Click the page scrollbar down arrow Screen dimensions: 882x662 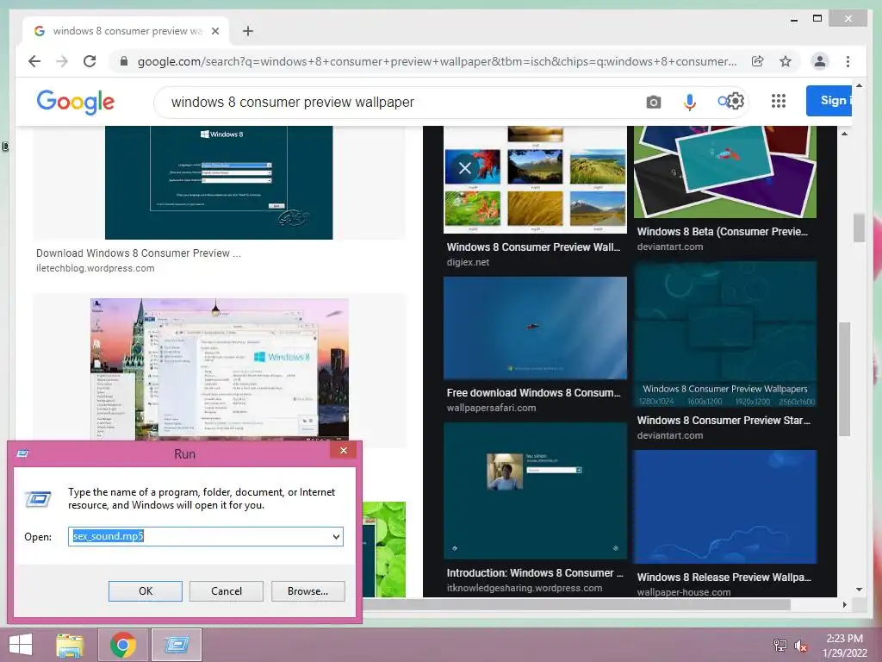(859, 590)
